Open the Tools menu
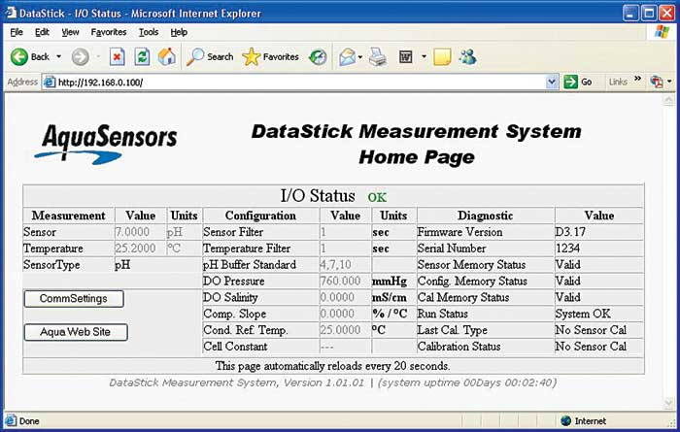This screenshot has width=680, height=432. tap(148, 32)
